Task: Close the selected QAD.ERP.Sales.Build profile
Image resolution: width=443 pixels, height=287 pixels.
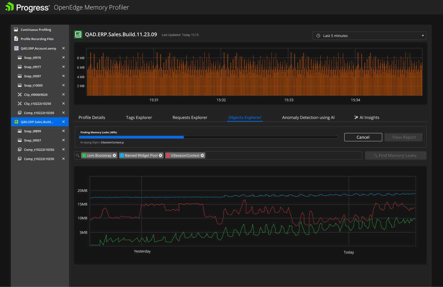Action: pos(63,122)
